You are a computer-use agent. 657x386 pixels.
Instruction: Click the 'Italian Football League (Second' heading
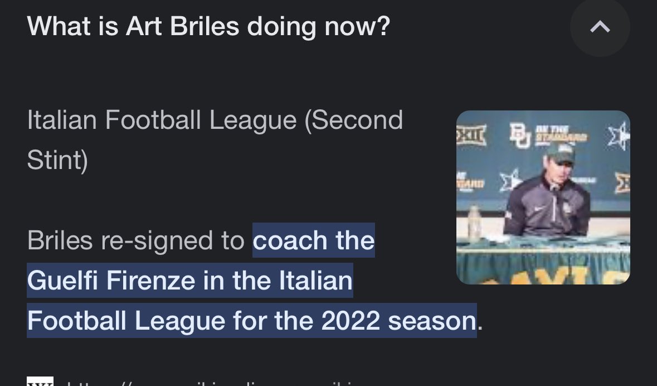click(x=215, y=120)
